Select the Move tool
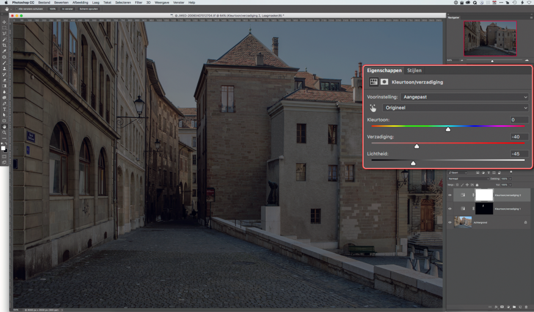 [x=4, y=22]
